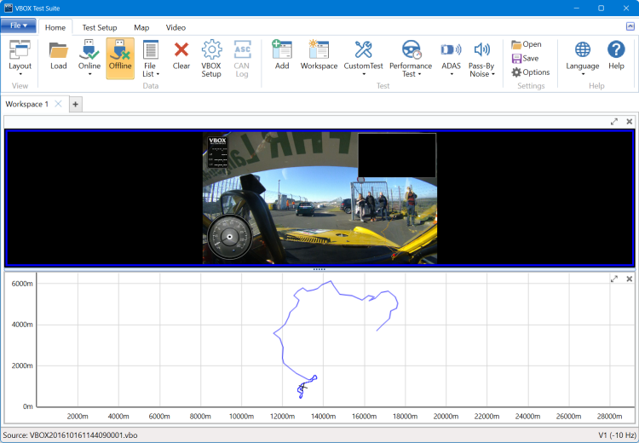Expand the Pass-By Noise options
Viewport: 639px width, 443px height.
[x=481, y=58]
